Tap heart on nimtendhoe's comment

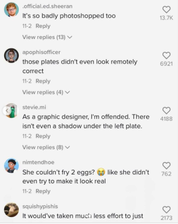pyautogui.click(x=166, y=165)
